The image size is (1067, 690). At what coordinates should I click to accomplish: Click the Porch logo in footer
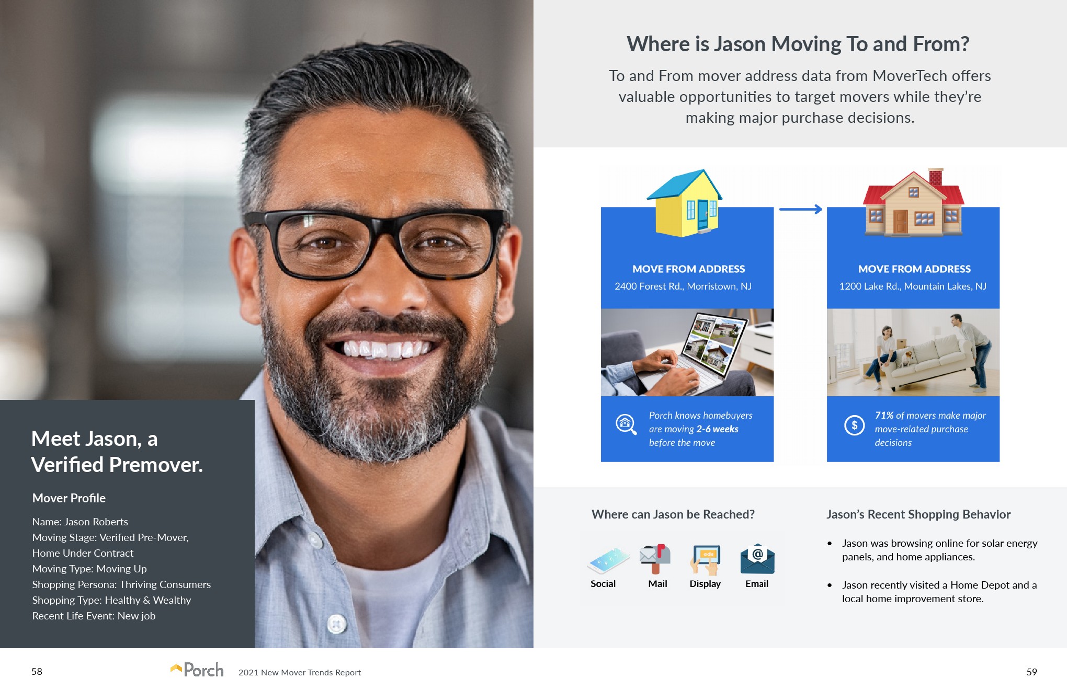pos(198,670)
